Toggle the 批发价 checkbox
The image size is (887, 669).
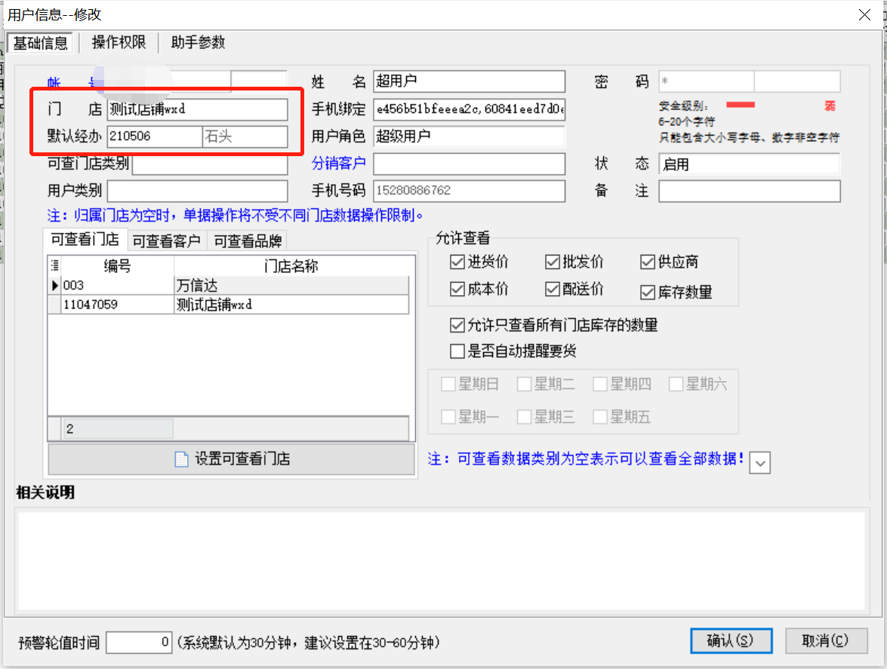pyautogui.click(x=552, y=262)
